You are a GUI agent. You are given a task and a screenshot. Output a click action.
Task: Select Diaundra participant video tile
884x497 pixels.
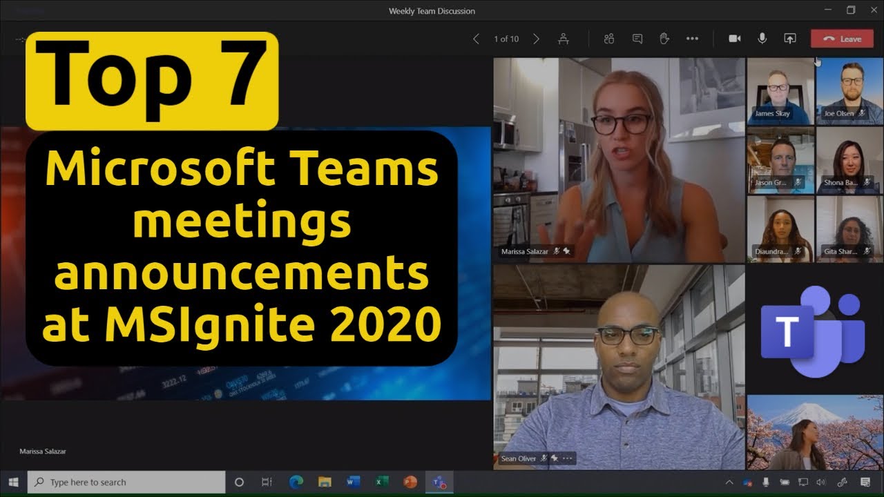coord(780,229)
